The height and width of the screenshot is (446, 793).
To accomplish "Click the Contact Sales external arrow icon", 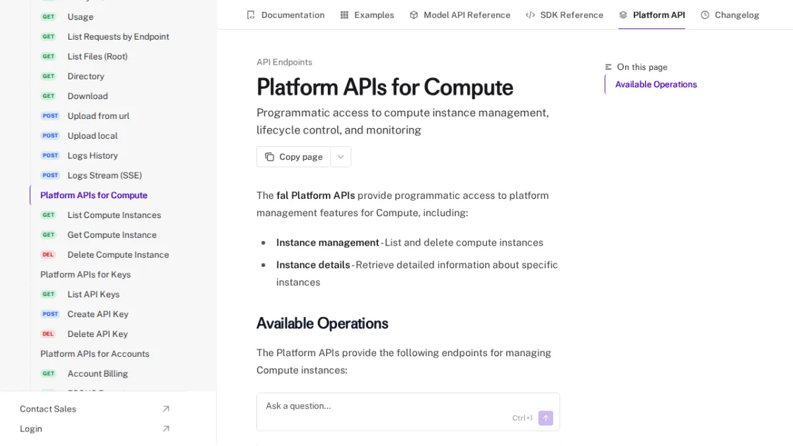I will 166,409.
